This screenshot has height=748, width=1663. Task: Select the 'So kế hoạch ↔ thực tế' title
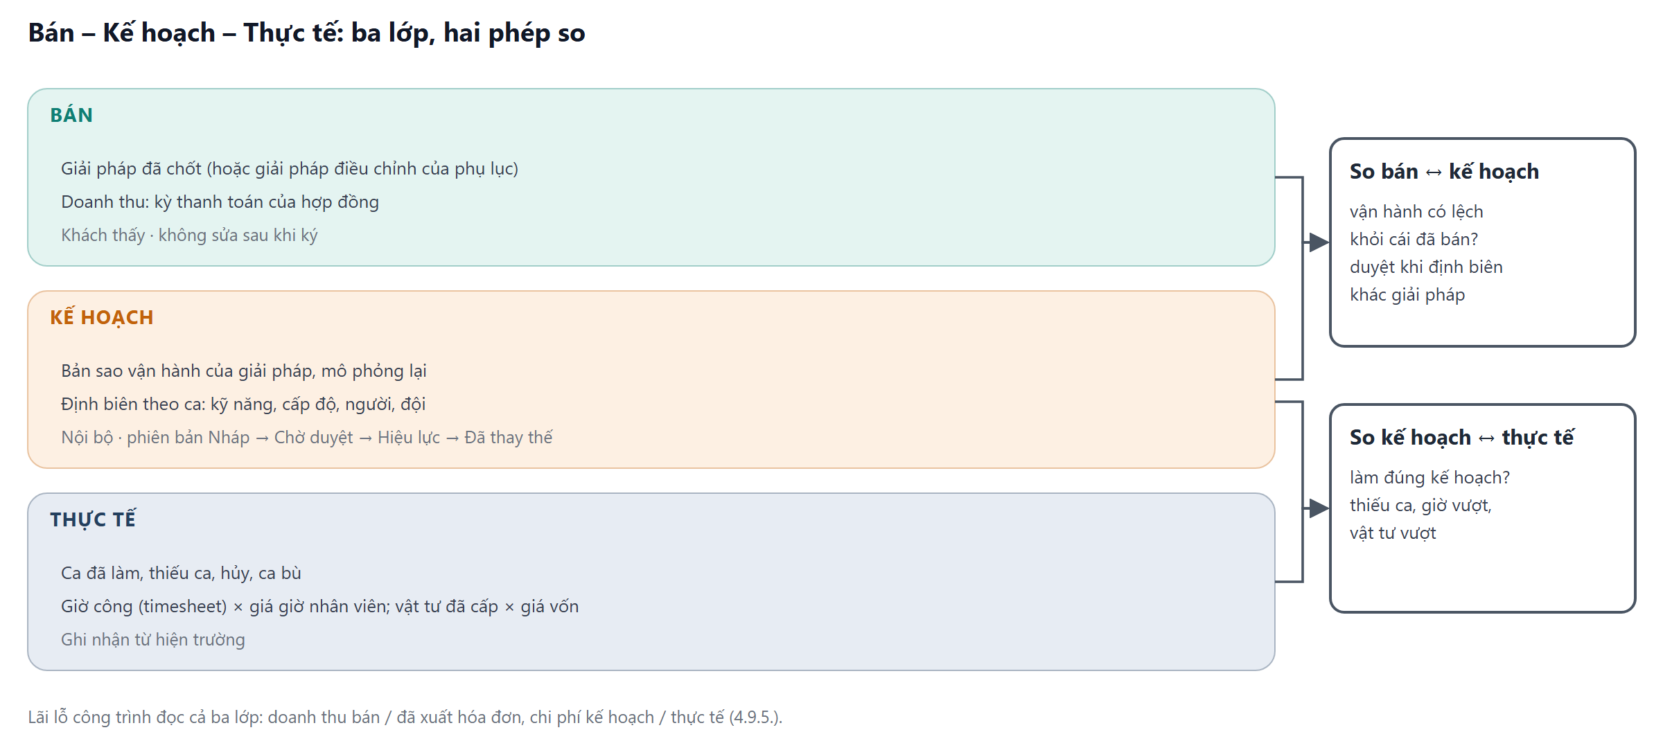click(1462, 437)
